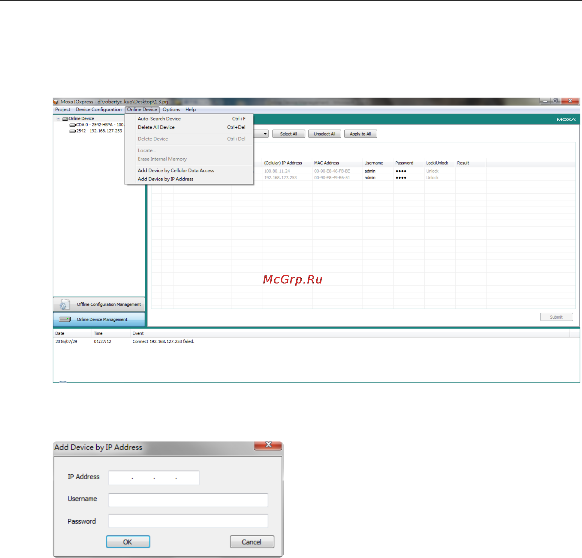The image size is (582, 558).
Task: Click the Apply to All button
Action: point(360,134)
